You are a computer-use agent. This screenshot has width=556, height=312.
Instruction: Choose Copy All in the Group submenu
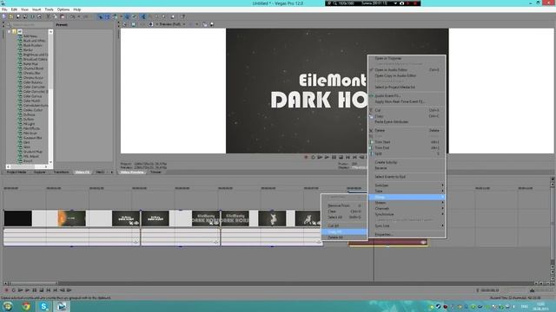345,231
